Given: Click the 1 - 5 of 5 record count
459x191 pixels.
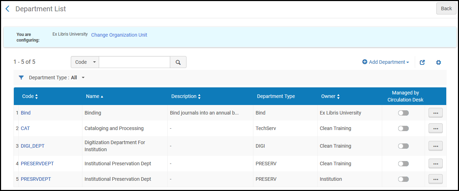Looking at the screenshot, I should click(x=24, y=62).
